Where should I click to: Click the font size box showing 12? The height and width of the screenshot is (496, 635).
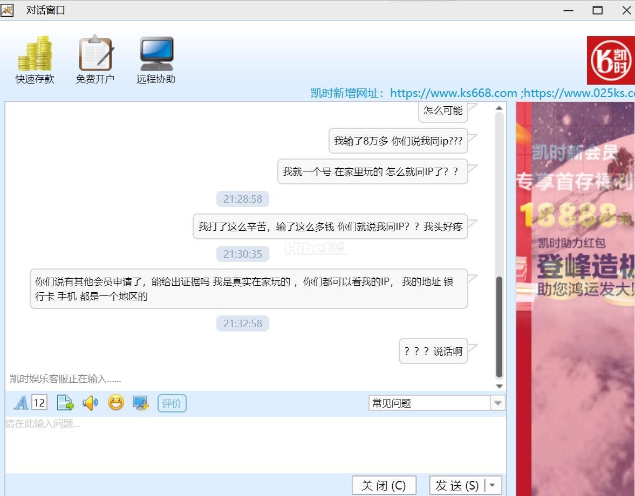[39, 403]
